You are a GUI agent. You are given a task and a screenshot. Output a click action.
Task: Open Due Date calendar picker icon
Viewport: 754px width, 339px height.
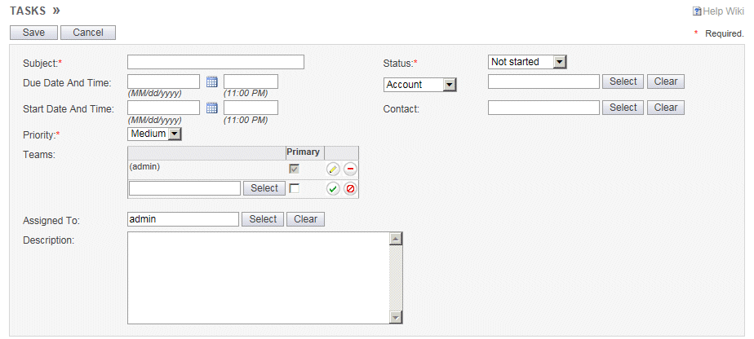coord(211,81)
